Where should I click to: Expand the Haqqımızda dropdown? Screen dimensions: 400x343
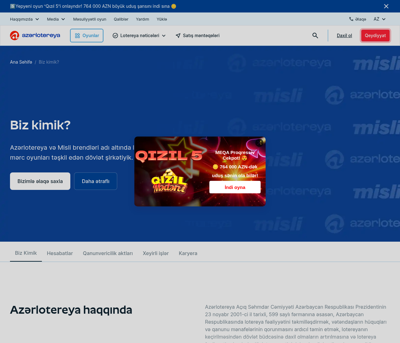tap(25, 19)
